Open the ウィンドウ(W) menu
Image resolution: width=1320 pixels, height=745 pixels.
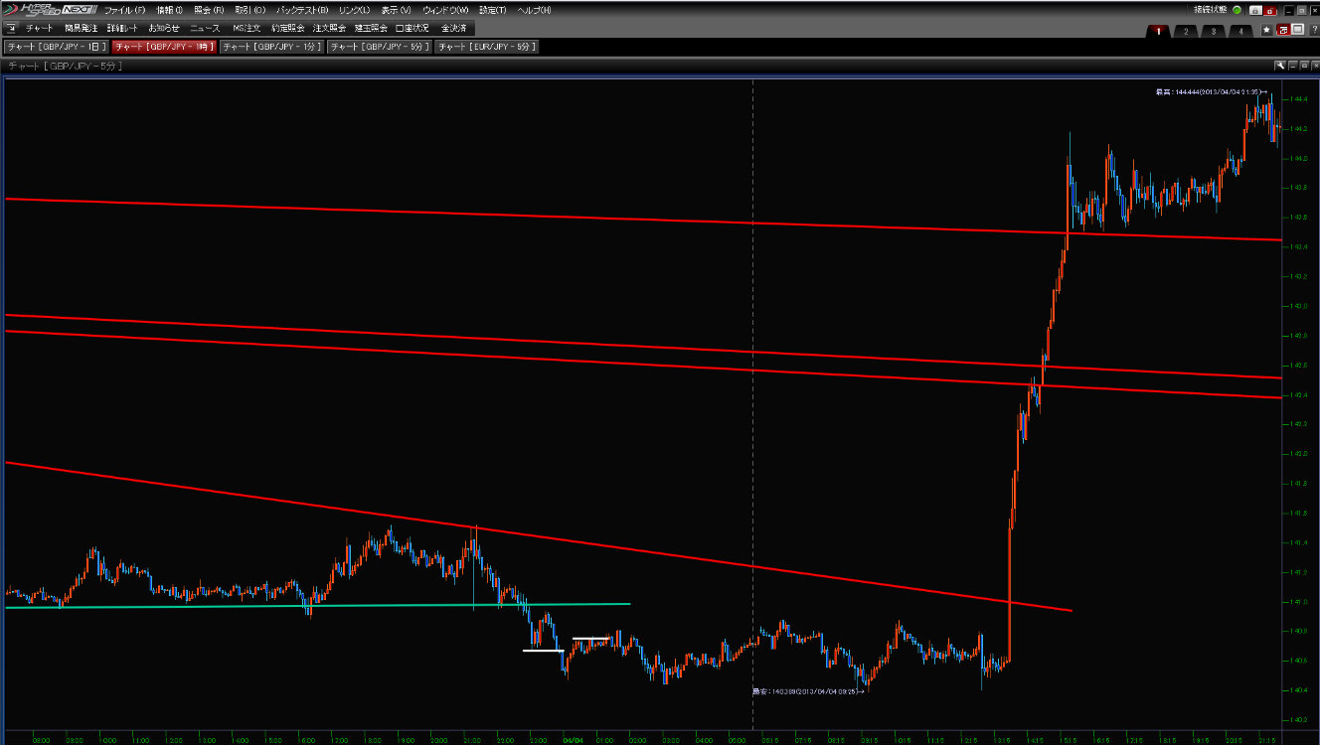445,9
